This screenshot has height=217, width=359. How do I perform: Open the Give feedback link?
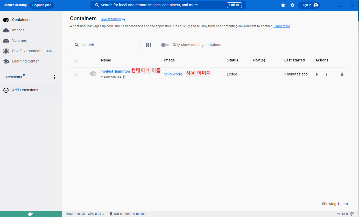pyautogui.click(x=113, y=19)
